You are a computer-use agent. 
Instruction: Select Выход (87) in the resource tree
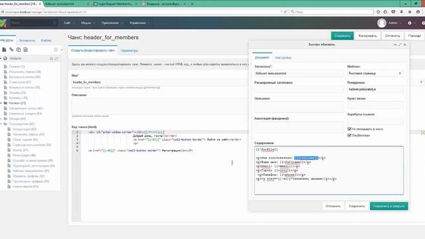click(20, 150)
